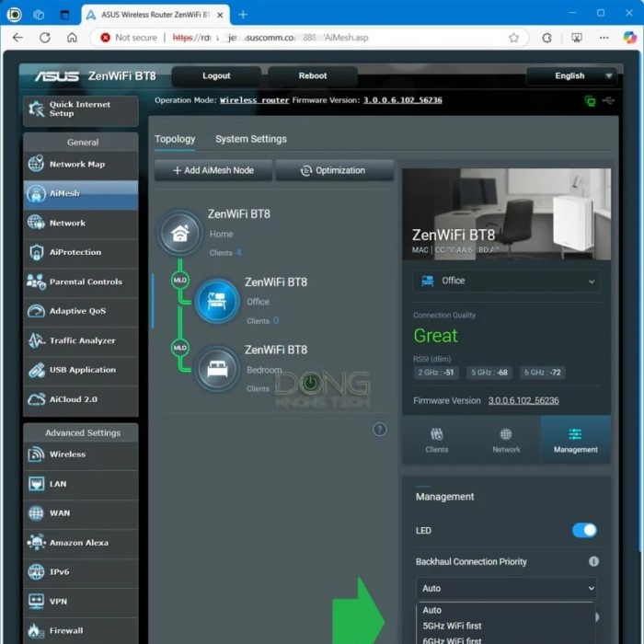Viewport: 644px width, 644px height.
Task: Click the green network status icon
Action: 591,100
